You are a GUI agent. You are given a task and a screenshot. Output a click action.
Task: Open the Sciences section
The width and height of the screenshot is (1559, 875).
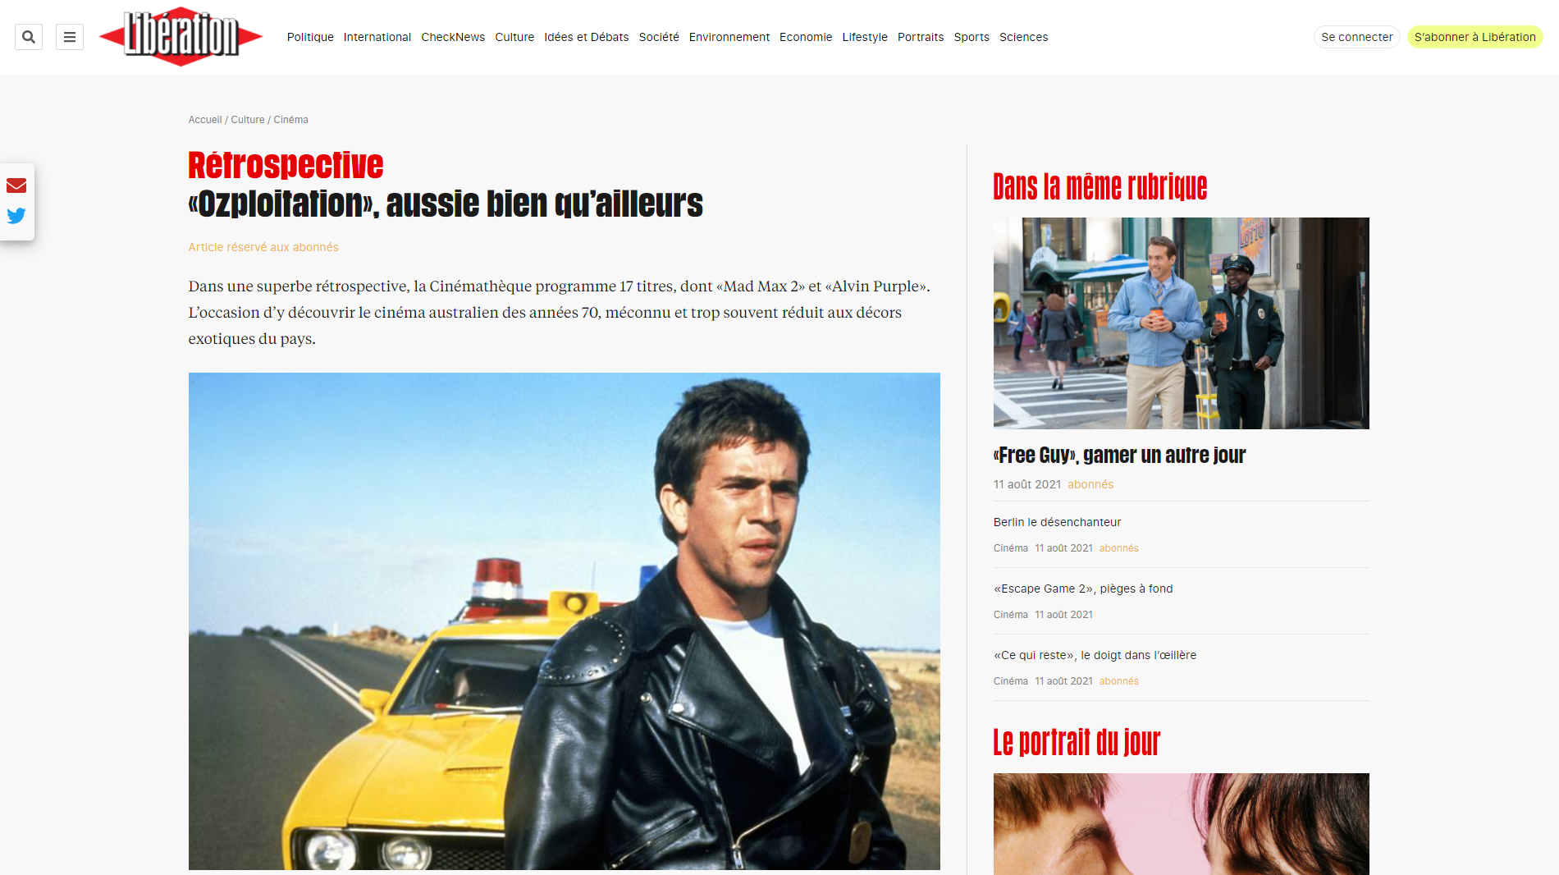pyautogui.click(x=1024, y=37)
